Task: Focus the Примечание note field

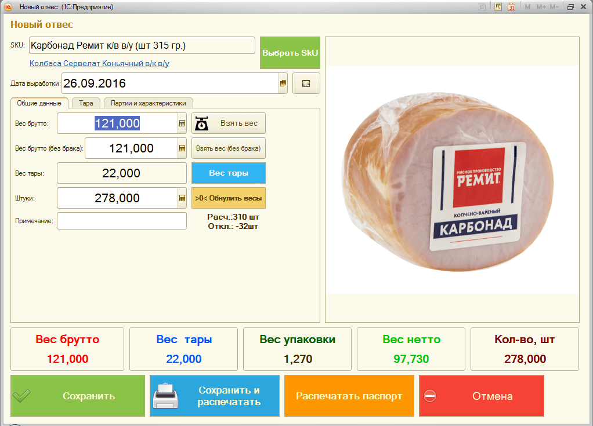Action: 121,221
